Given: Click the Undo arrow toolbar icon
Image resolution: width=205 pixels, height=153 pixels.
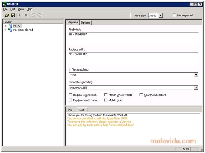Looking at the screenshot, I should click(34, 15).
